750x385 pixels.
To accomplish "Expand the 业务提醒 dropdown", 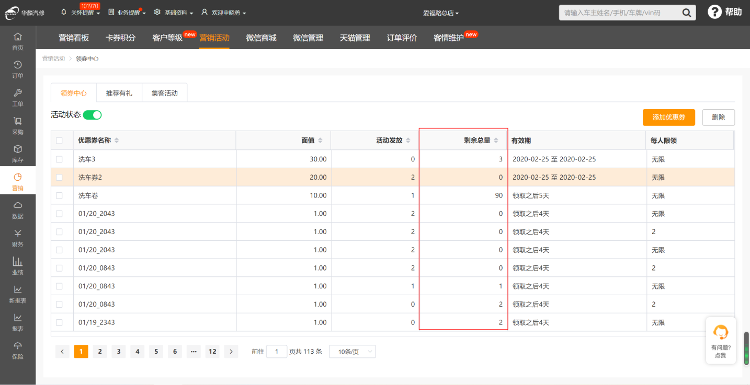I will [127, 13].
